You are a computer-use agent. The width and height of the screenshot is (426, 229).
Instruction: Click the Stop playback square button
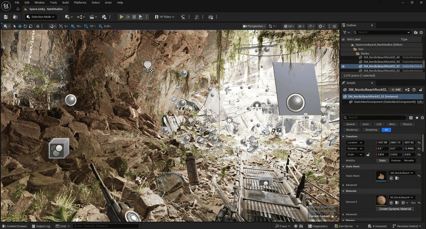click(134, 17)
